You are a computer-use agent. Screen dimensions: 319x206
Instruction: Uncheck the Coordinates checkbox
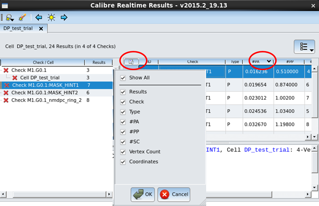[x=123, y=162]
